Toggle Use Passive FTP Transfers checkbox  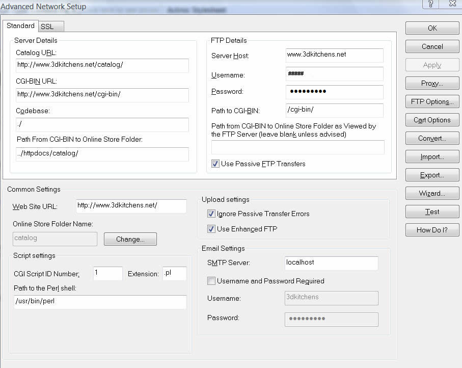pos(215,164)
